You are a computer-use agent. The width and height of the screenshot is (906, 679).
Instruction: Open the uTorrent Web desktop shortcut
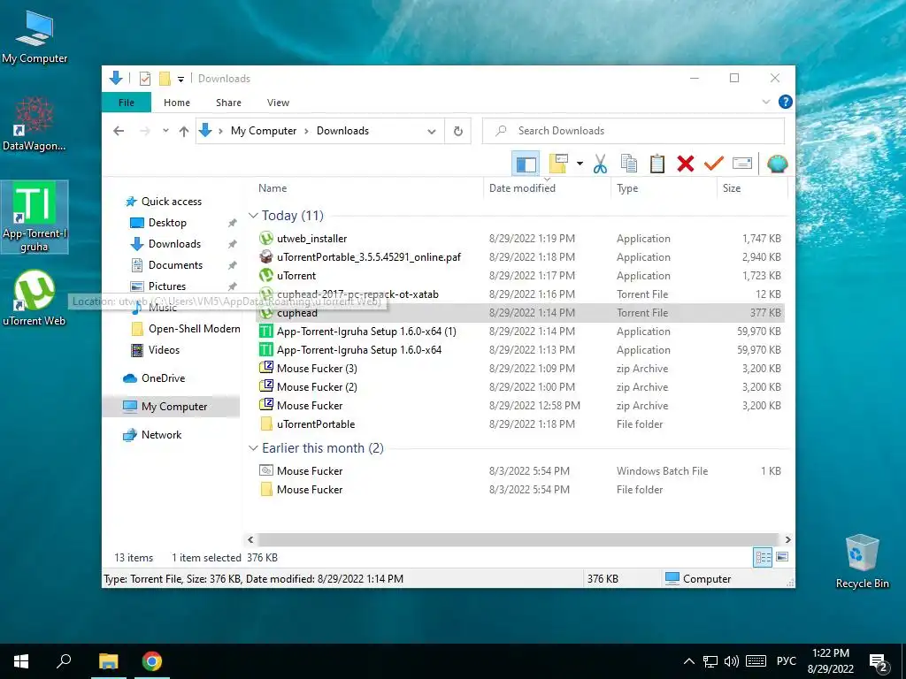click(35, 299)
